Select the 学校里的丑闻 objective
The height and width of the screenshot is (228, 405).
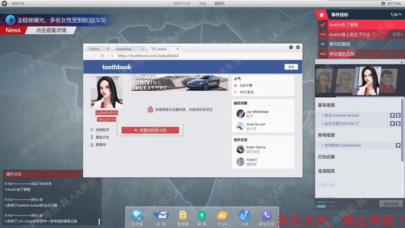pos(361,54)
